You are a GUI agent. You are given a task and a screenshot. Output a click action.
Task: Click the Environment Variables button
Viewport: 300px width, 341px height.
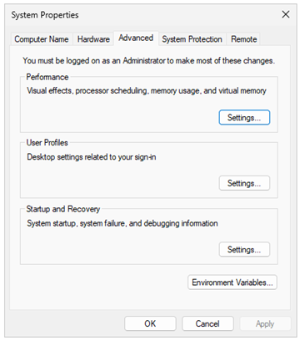[x=232, y=282]
